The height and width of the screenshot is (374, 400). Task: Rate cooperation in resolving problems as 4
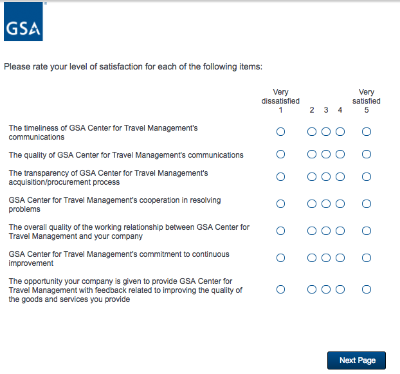coord(340,204)
